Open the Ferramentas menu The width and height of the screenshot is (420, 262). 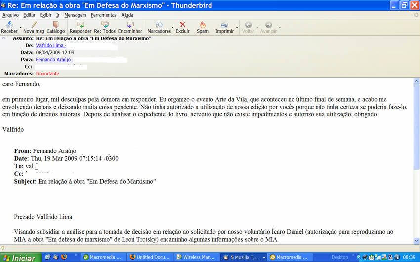[x=103, y=15]
